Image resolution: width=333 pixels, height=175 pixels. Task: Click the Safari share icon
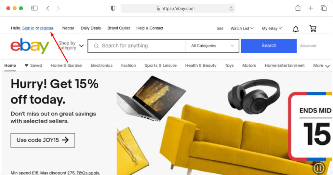click(x=298, y=8)
